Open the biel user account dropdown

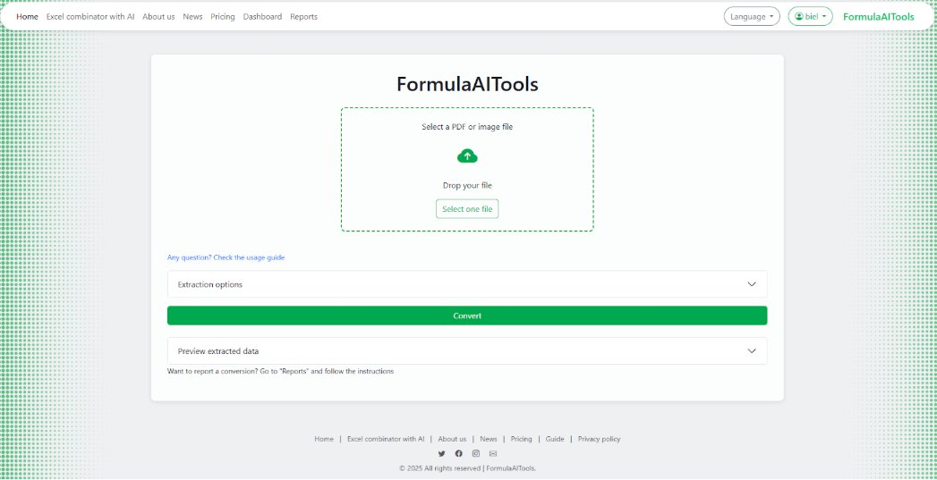coord(810,17)
